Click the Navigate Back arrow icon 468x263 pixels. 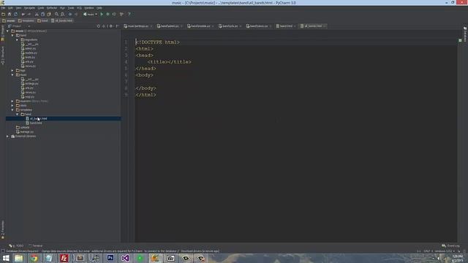[x=70, y=14]
